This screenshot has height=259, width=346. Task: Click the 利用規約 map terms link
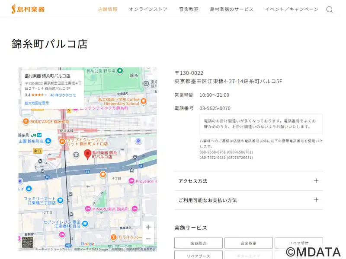117,250
